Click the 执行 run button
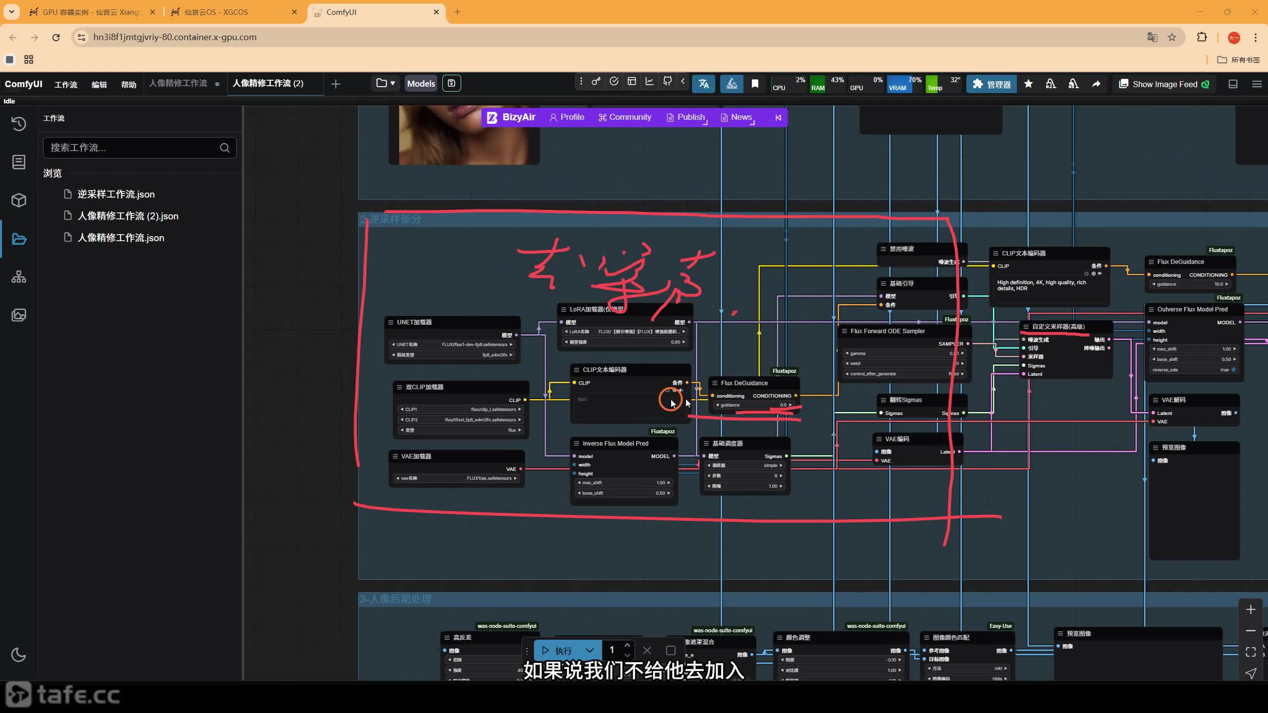Viewport: 1268px width, 713px height. tap(558, 651)
